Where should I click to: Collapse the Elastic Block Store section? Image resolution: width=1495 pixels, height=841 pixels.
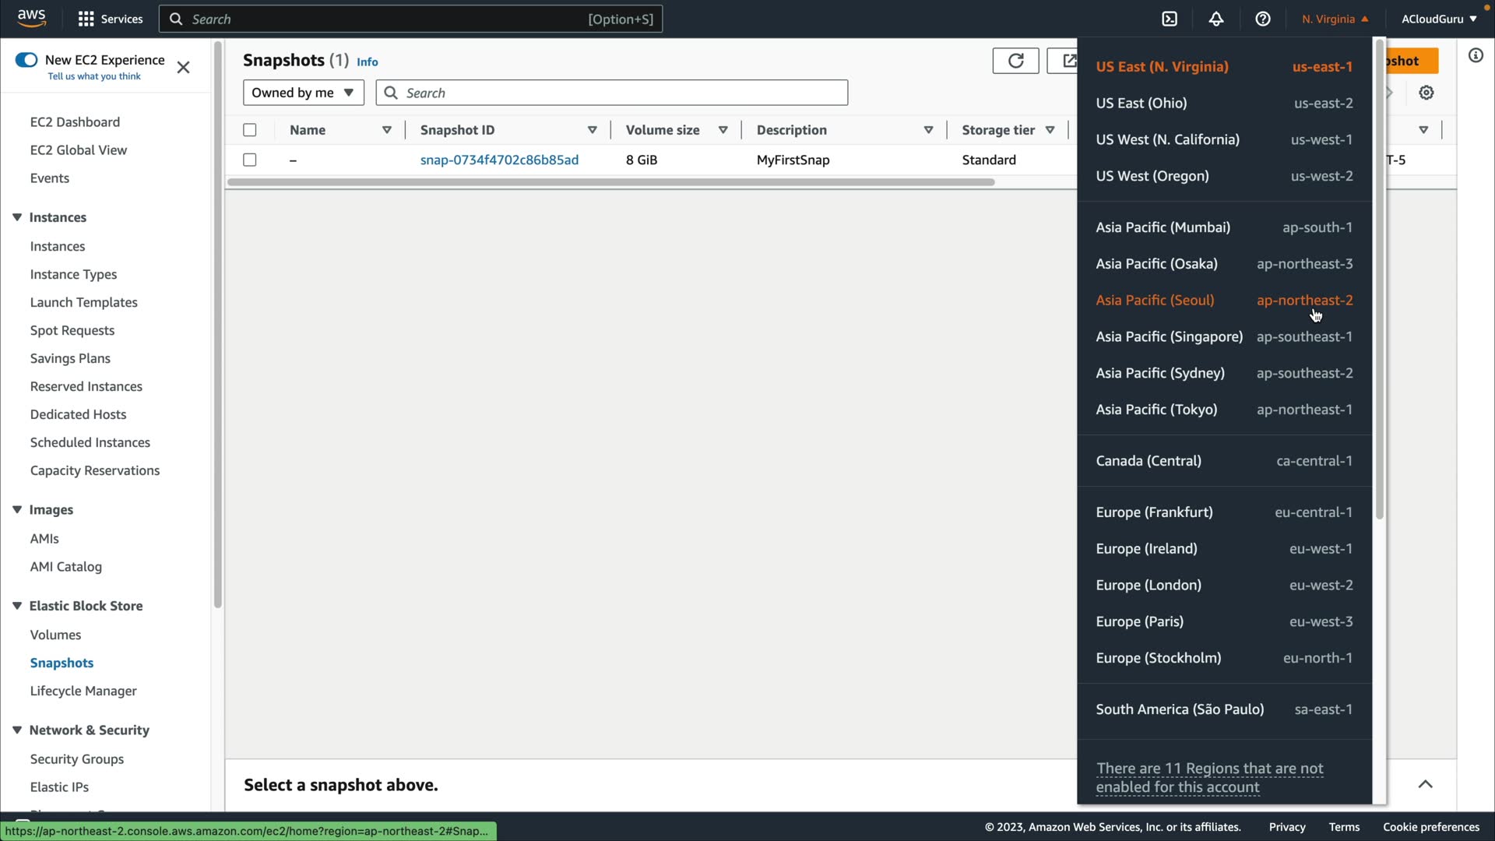tap(17, 606)
